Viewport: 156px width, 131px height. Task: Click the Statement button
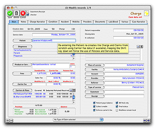pos(94,92)
